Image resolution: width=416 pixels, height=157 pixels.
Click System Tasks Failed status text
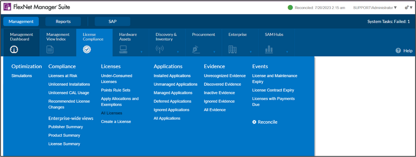click(389, 22)
